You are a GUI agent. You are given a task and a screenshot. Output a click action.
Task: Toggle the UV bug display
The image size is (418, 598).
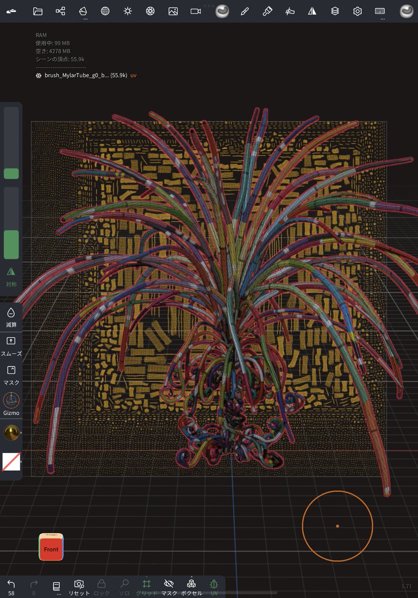coord(214,587)
